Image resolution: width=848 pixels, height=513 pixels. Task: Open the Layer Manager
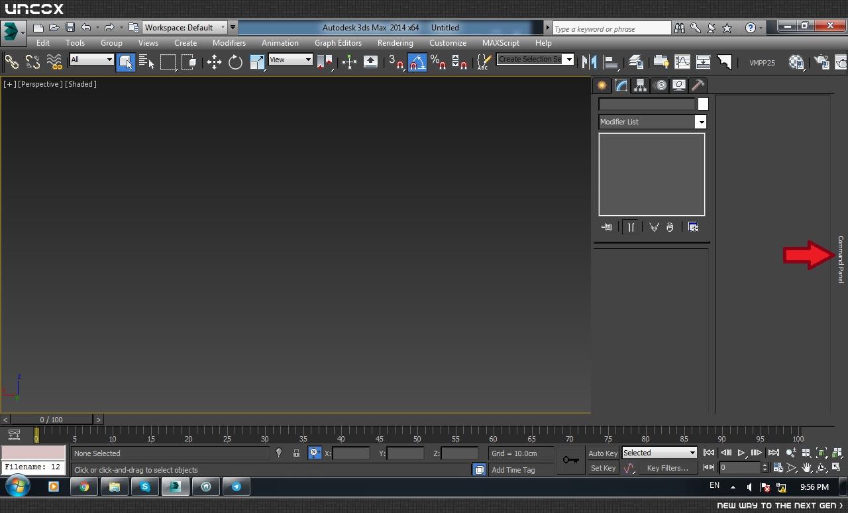(x=635, y=62)
